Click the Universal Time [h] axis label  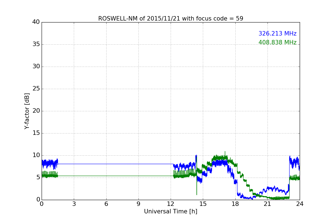coord(171,211)
